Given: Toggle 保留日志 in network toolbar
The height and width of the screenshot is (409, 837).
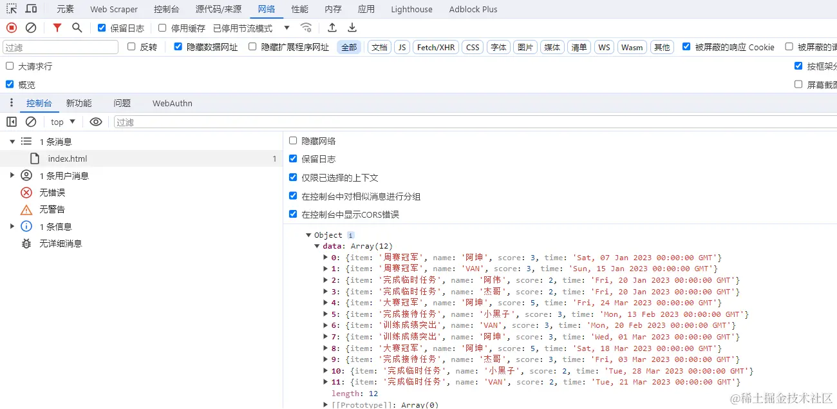Looking at the screenshot, I should tap(102, 28).
